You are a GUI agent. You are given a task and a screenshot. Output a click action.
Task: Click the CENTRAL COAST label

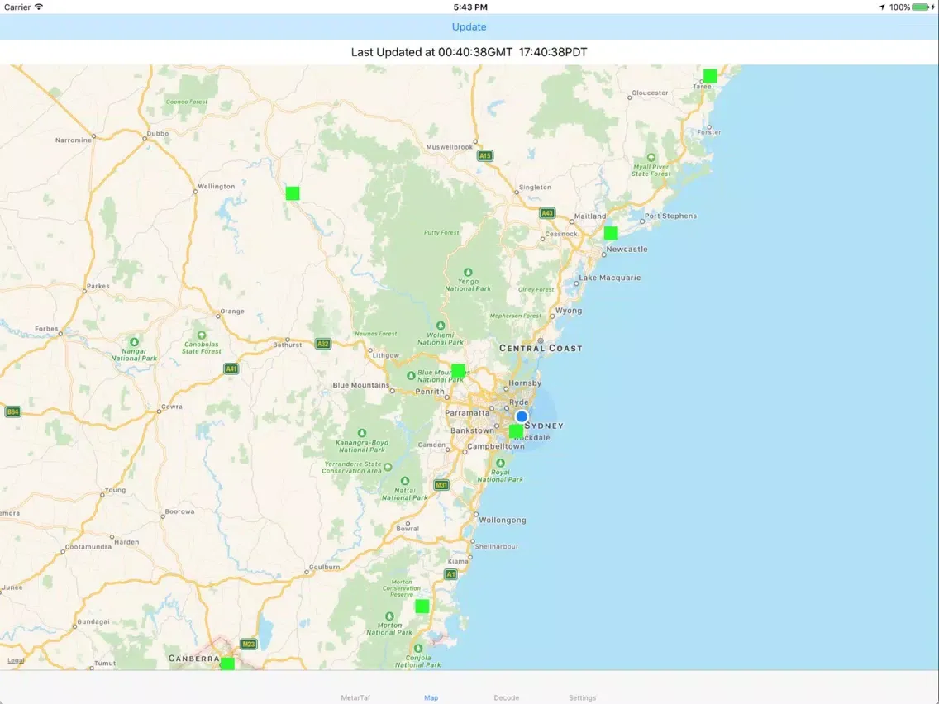click(x=541, y=348)
